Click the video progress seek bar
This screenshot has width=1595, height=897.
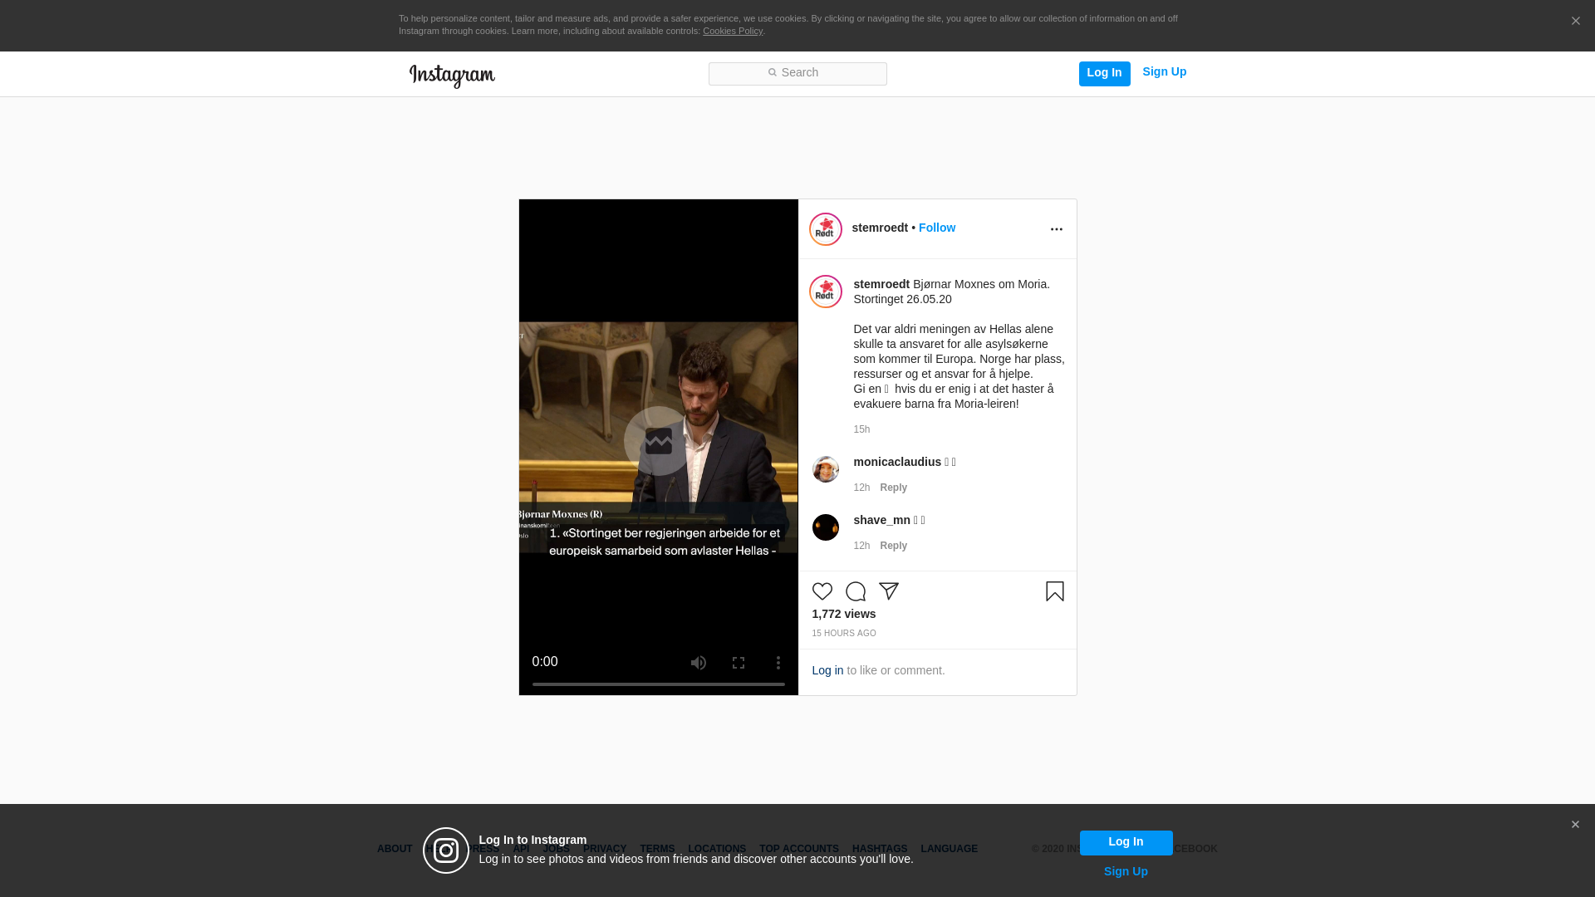pos(658,684)
